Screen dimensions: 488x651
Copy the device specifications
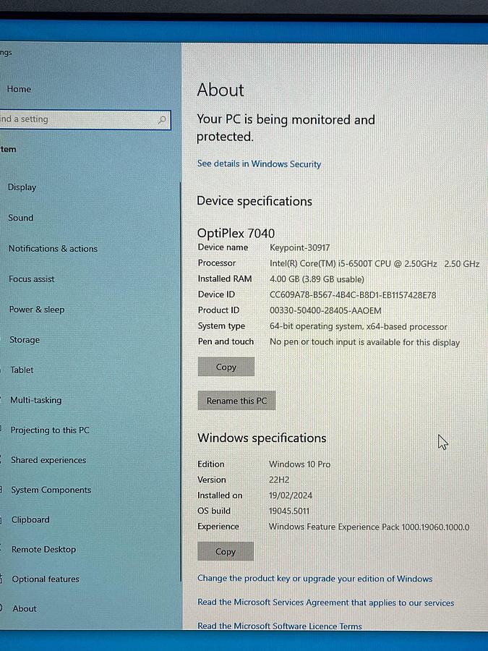[226, 367]
